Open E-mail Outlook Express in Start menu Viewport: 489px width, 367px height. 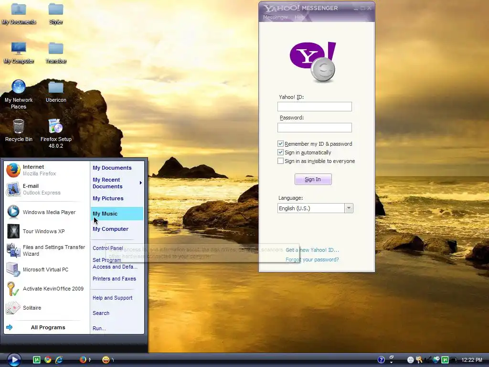pos(47,189)
